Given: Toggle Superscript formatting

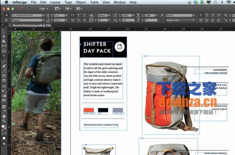Looking at the screenshot, I should point(79,15).
